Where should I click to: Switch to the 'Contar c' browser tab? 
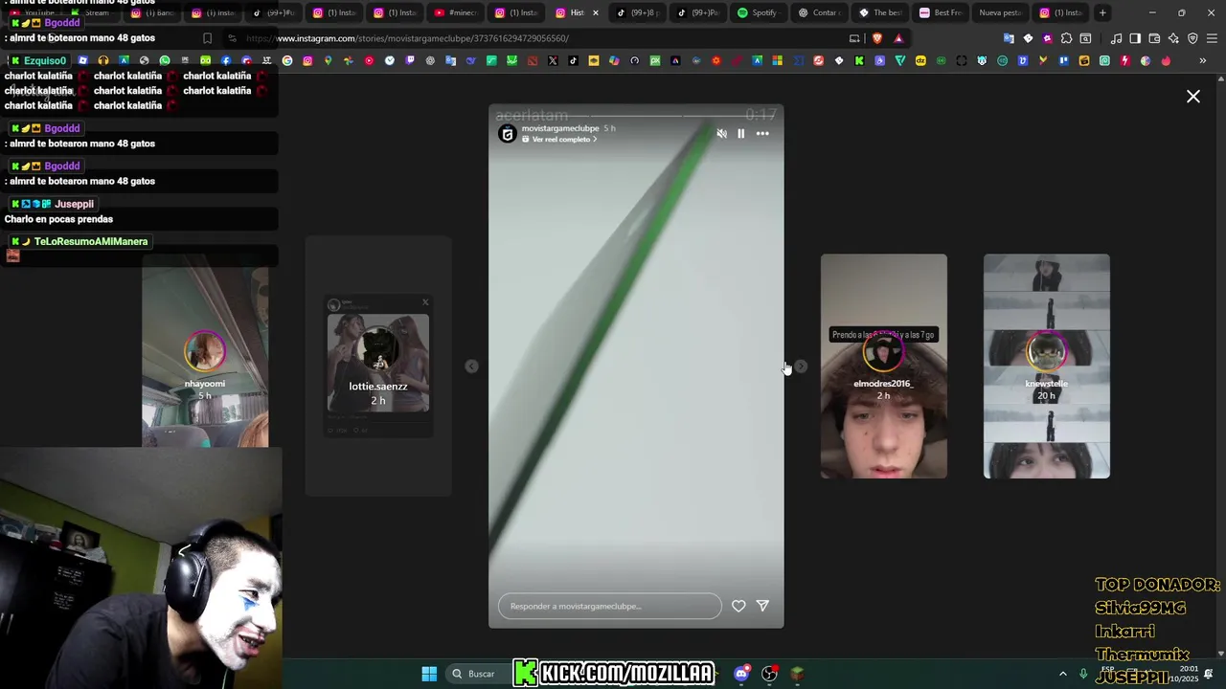(x=818, y=12)
